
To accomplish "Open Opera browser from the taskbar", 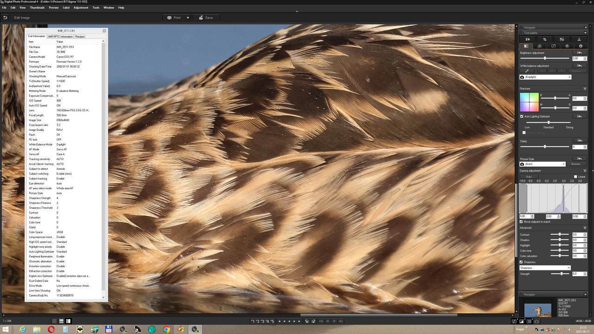I will click(51, 329).
